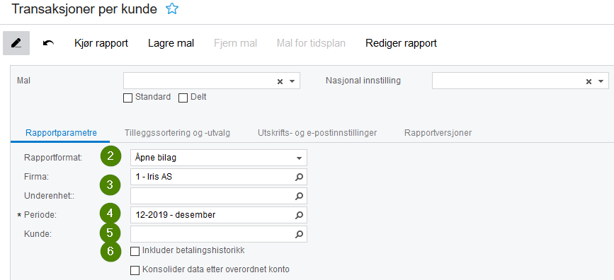Click the pencil edit icon in the toolbar

(x=16, y=43)
